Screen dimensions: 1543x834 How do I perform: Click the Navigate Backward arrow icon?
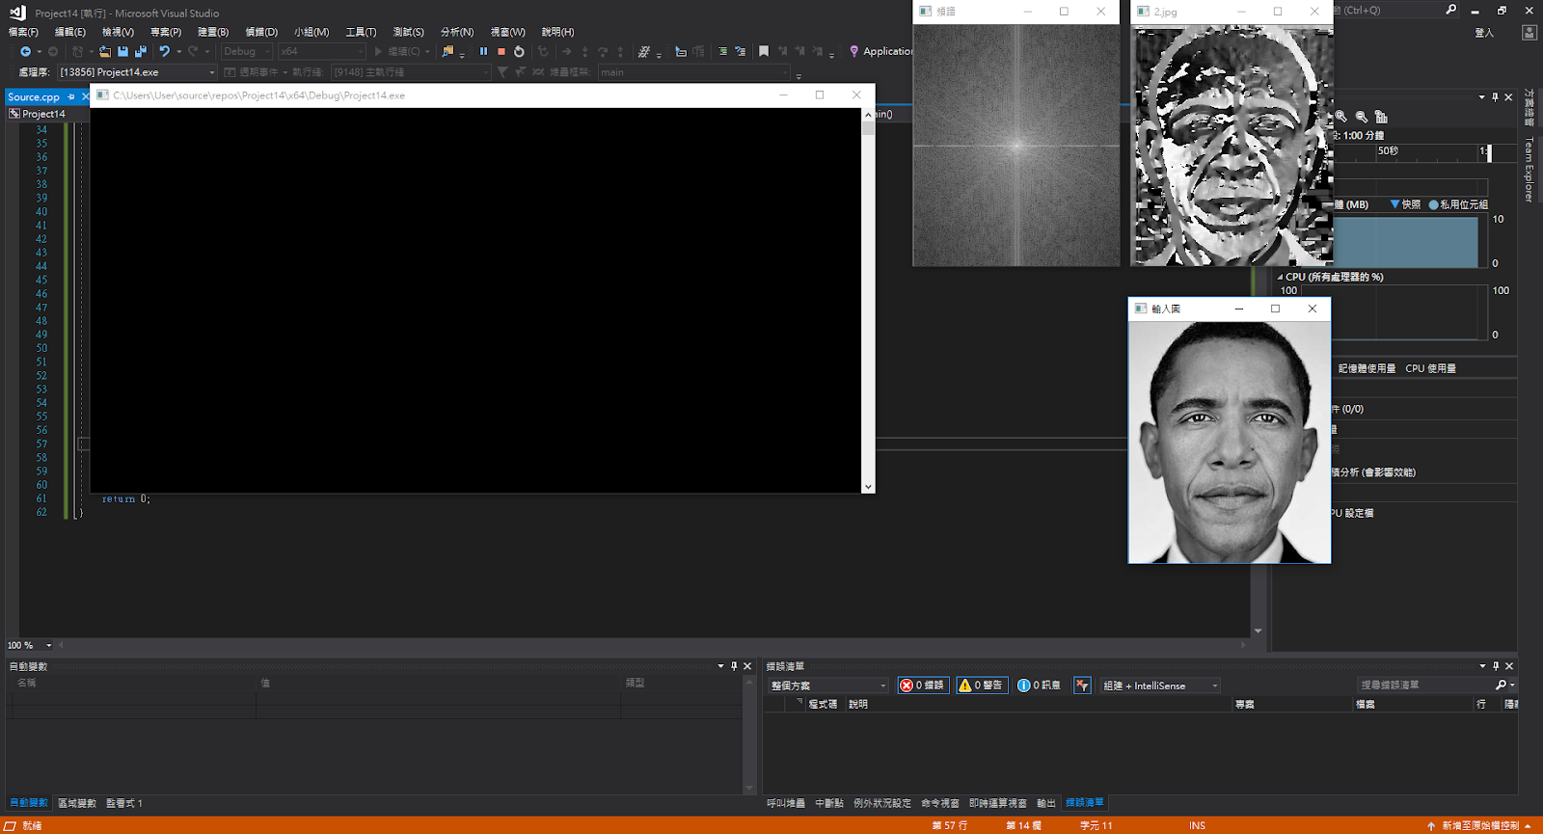point(25,51)
